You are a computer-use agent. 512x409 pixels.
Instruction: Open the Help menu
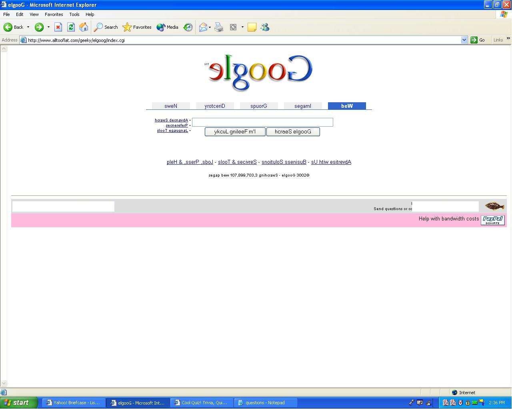90,14
